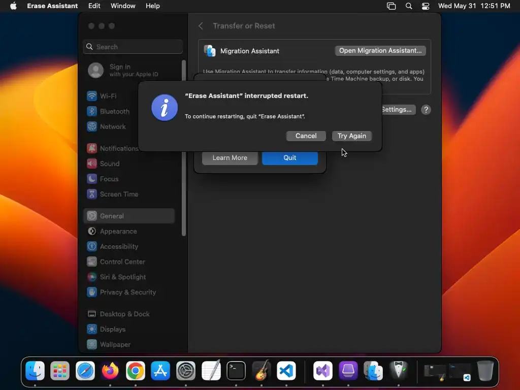Click the overlapping windows icon in menu bar

pyautogui.click(x=392, y=6)
